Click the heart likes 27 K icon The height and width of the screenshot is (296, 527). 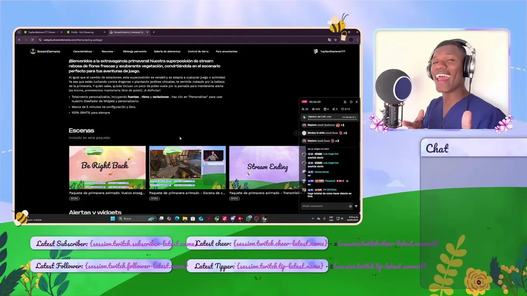345,109
